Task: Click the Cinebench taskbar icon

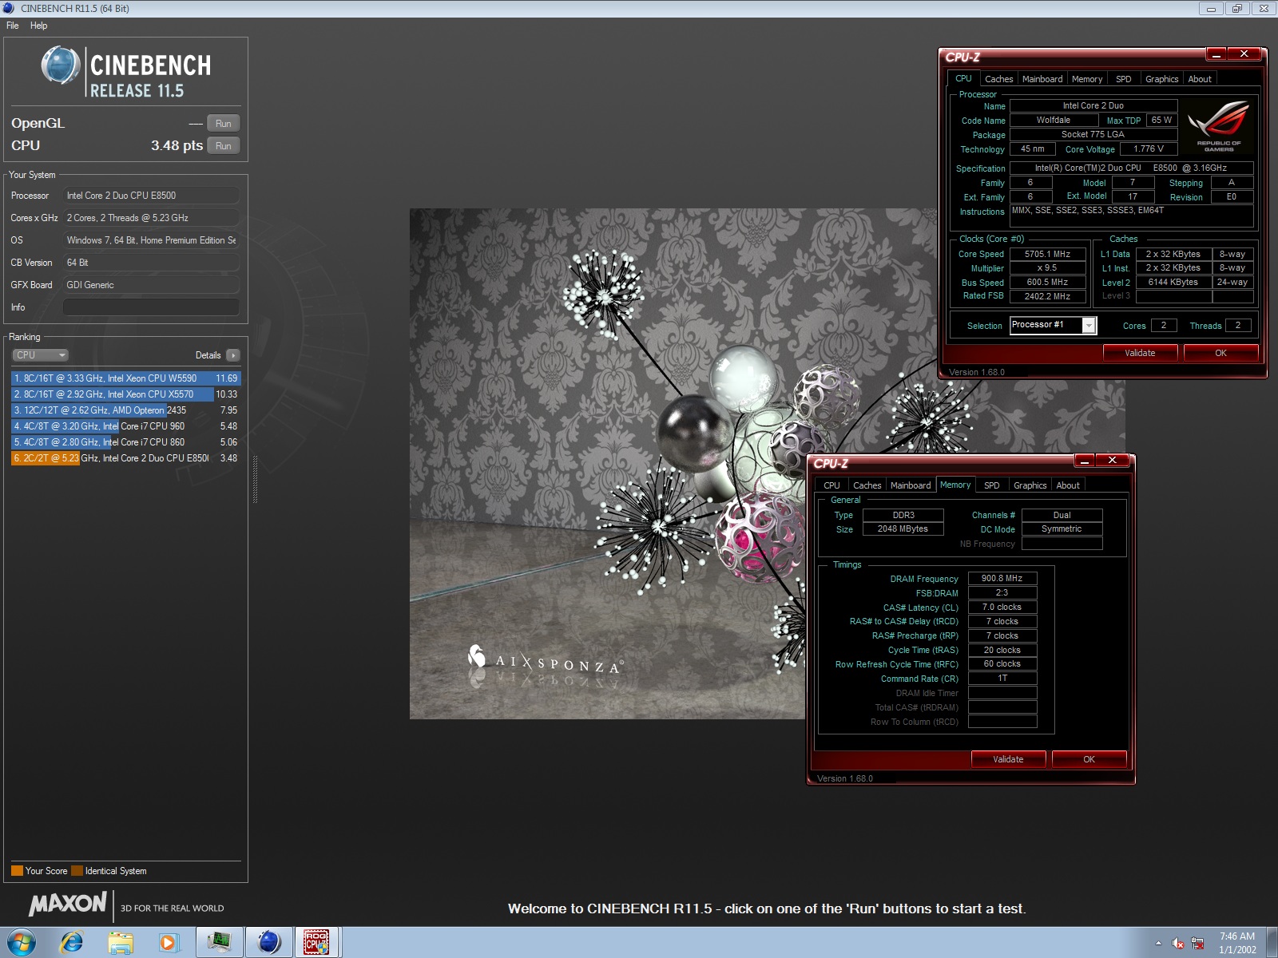Action: tap(269, 943)
